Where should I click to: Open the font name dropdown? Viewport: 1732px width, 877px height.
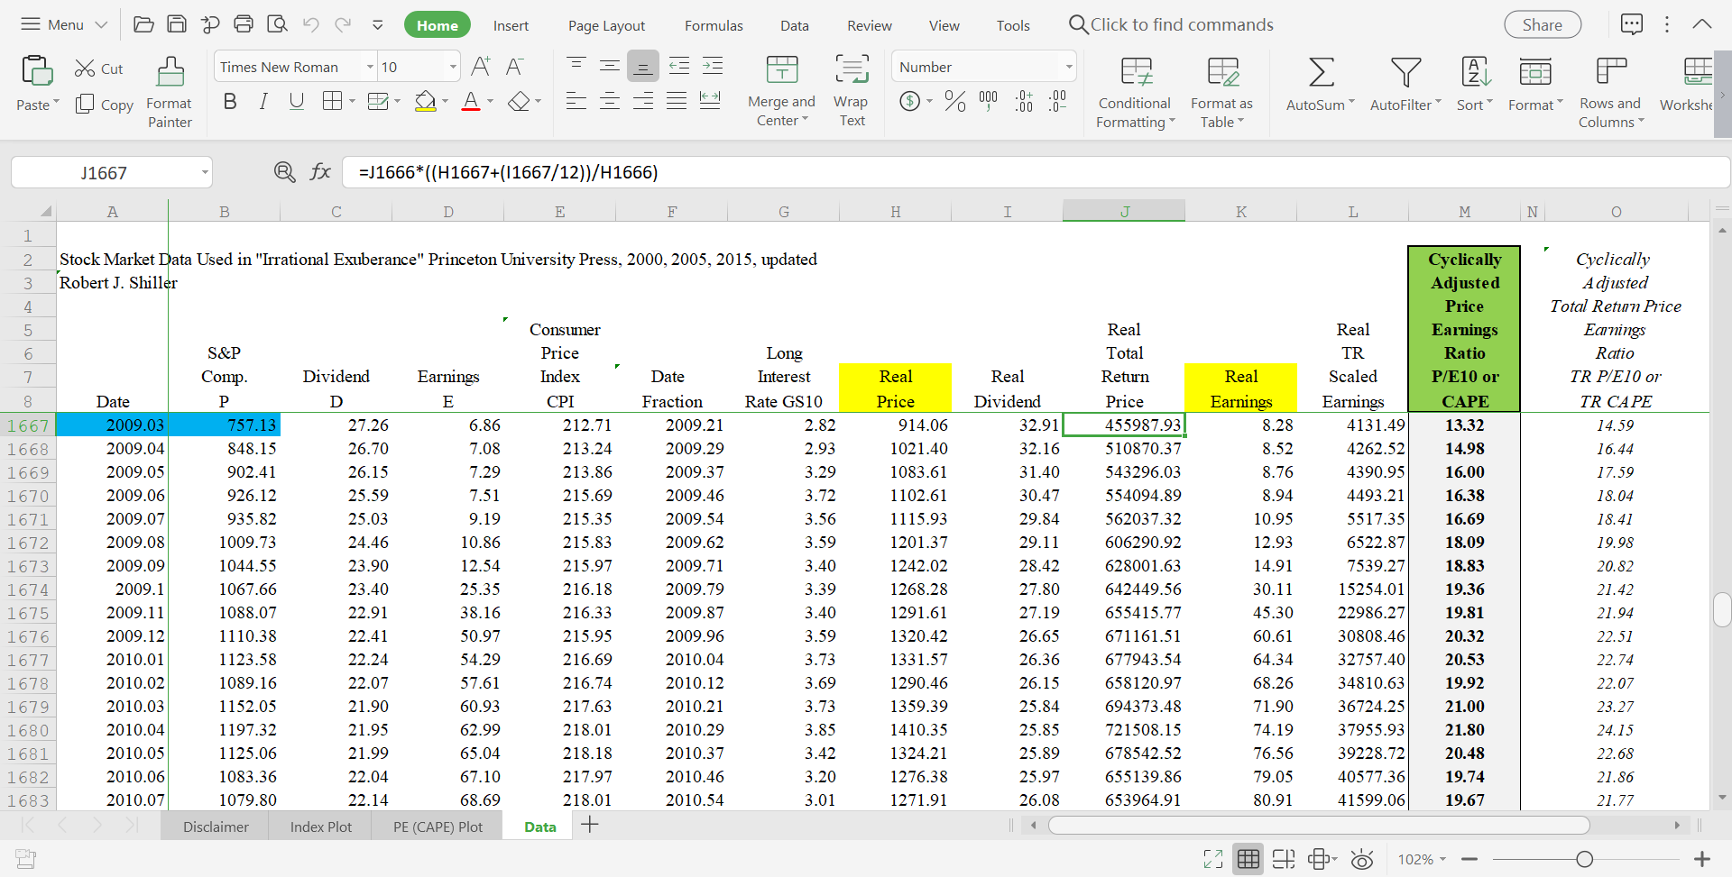click(370, 67)
